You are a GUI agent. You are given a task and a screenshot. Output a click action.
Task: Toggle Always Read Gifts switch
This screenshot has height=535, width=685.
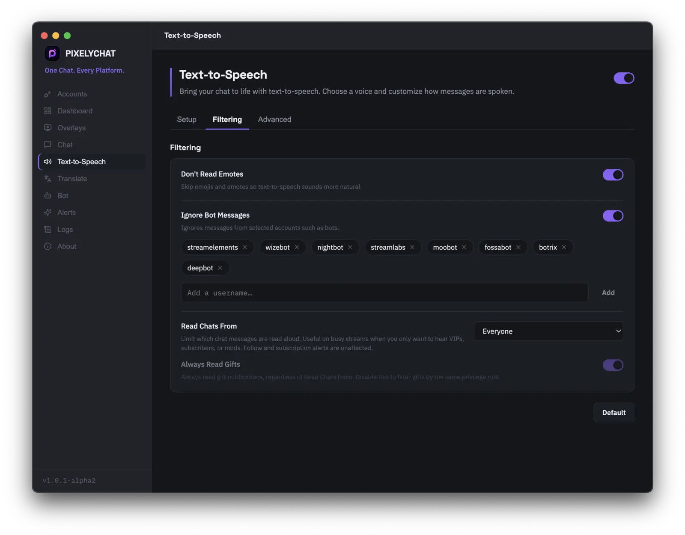click(613, 365)
